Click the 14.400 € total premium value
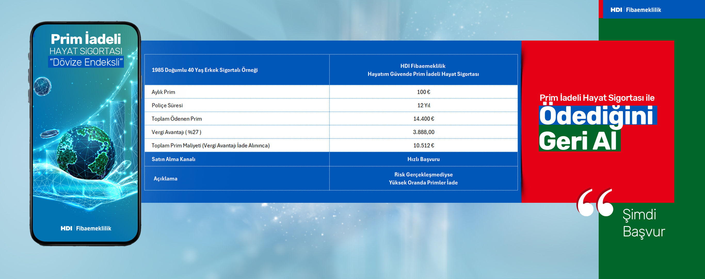 (x=423, y=119)
